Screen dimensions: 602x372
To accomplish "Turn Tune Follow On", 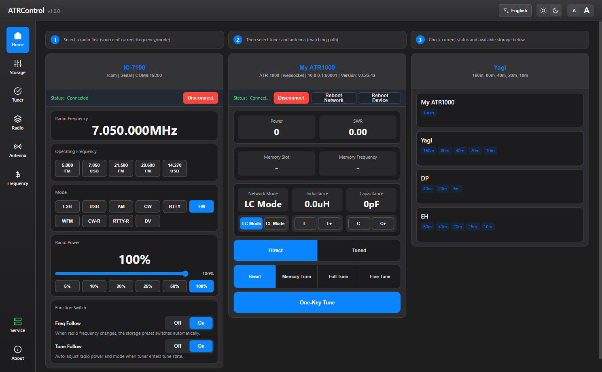I will 201,346.
